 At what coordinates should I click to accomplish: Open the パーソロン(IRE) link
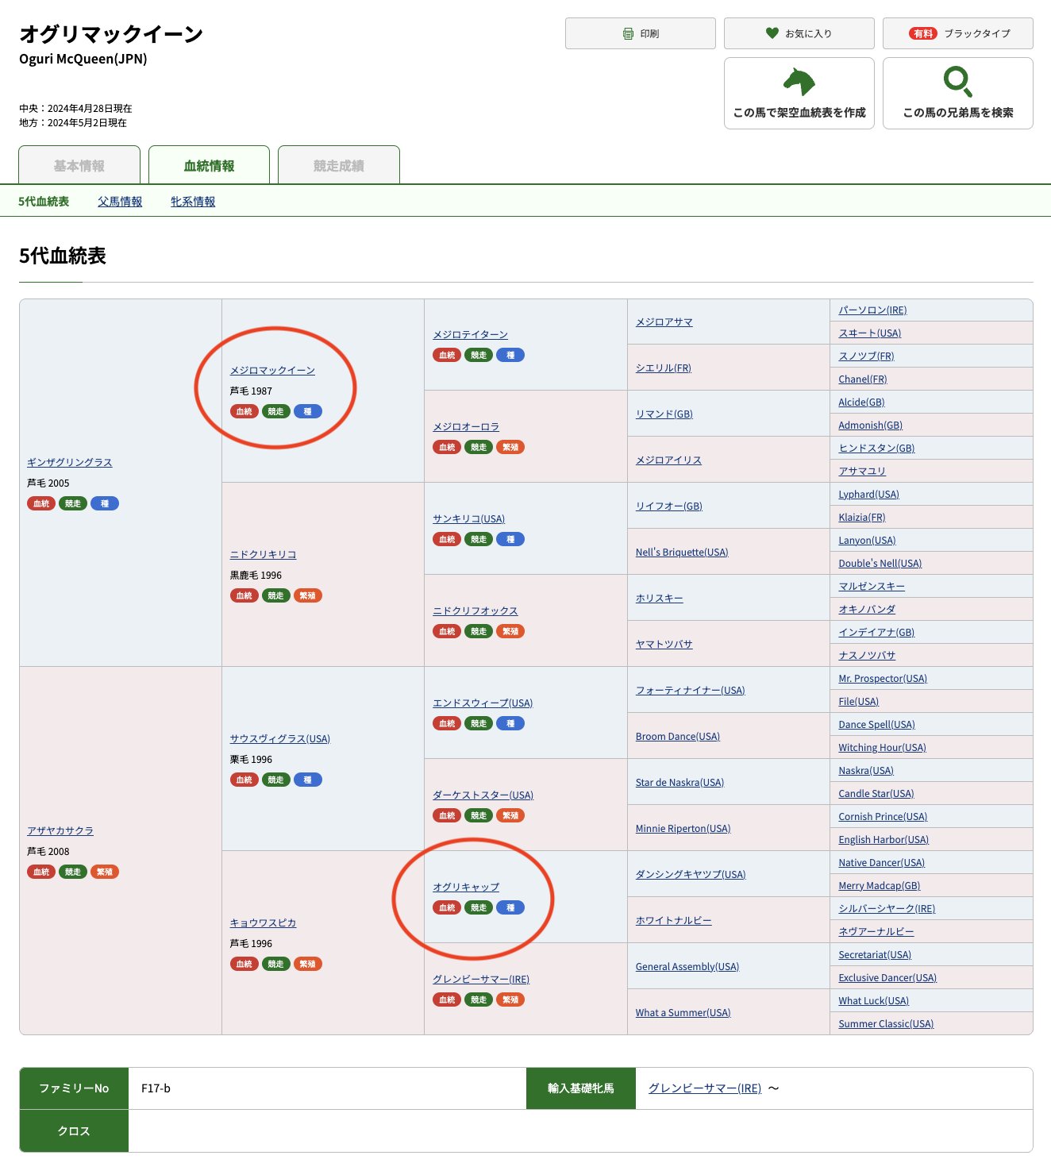coord(872,310)
